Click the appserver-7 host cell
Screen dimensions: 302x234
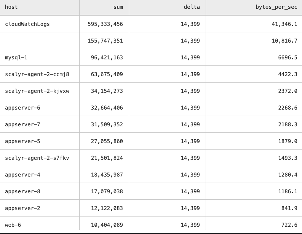point(22,124)
